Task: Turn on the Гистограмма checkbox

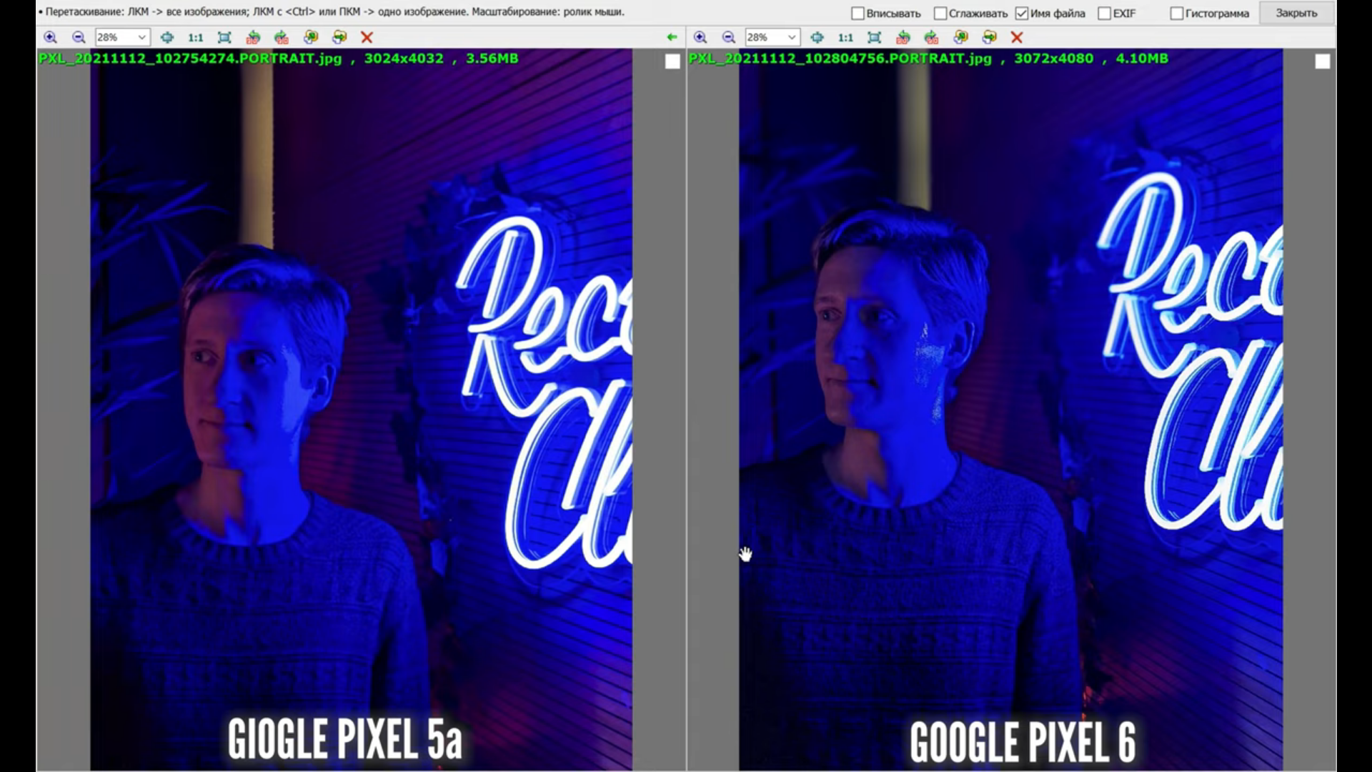Action: point(1177,14)
